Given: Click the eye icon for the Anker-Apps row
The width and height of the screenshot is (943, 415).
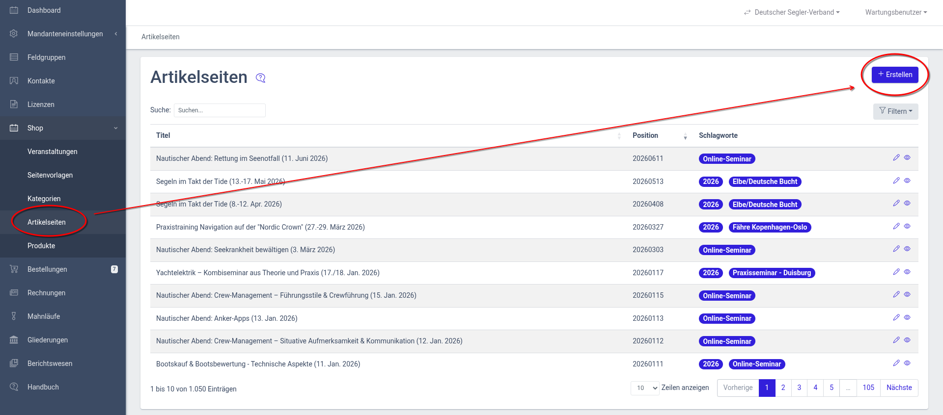Looking at the screenshot, I should [x=907, y=317].
